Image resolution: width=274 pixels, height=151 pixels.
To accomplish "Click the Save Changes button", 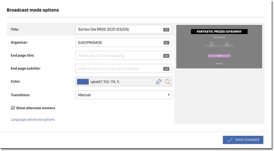I will click(243, 140).
